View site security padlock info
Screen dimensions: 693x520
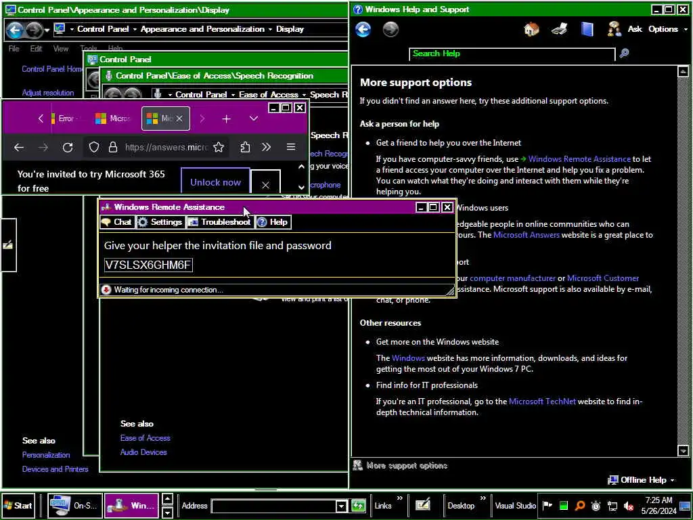click(x=113, y=147)
